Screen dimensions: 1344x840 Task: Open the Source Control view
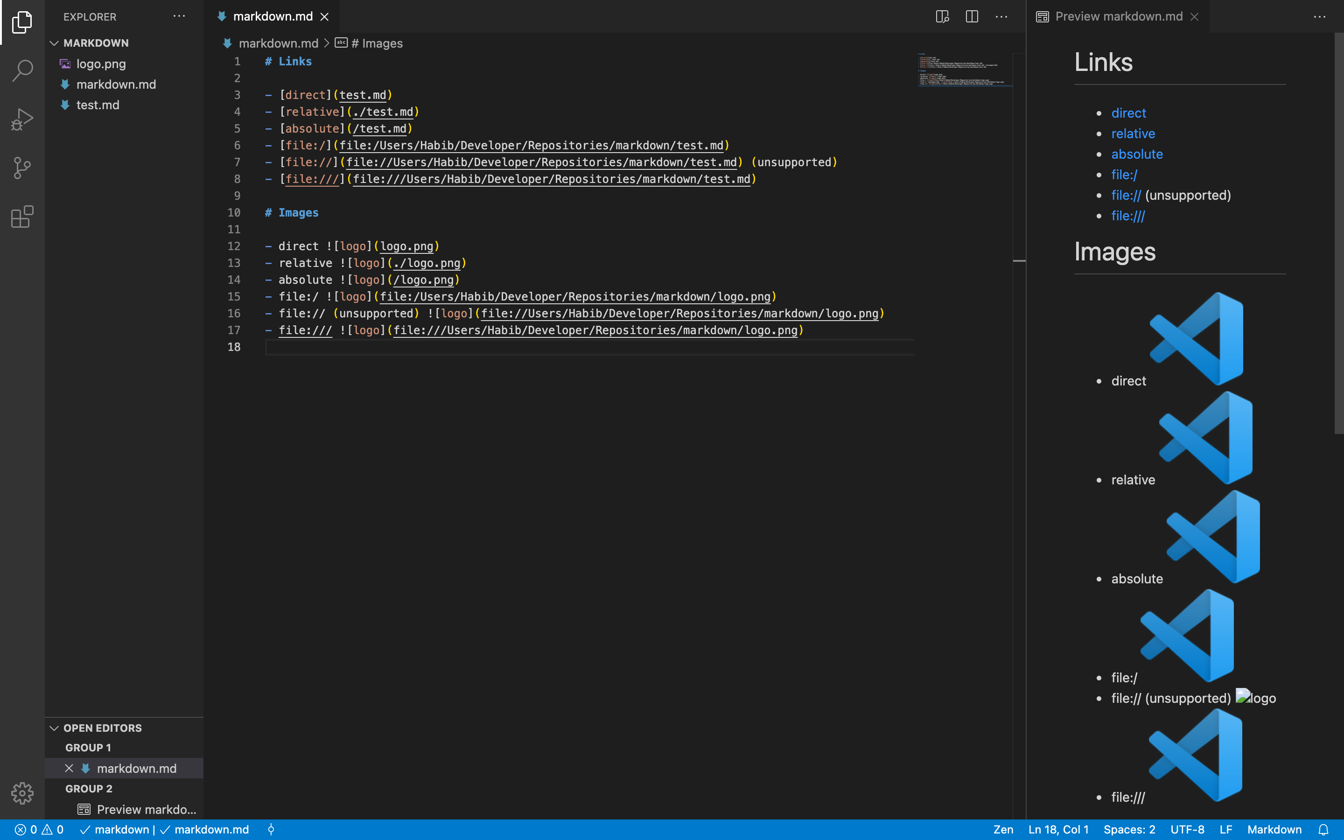(x=22, y=168)
